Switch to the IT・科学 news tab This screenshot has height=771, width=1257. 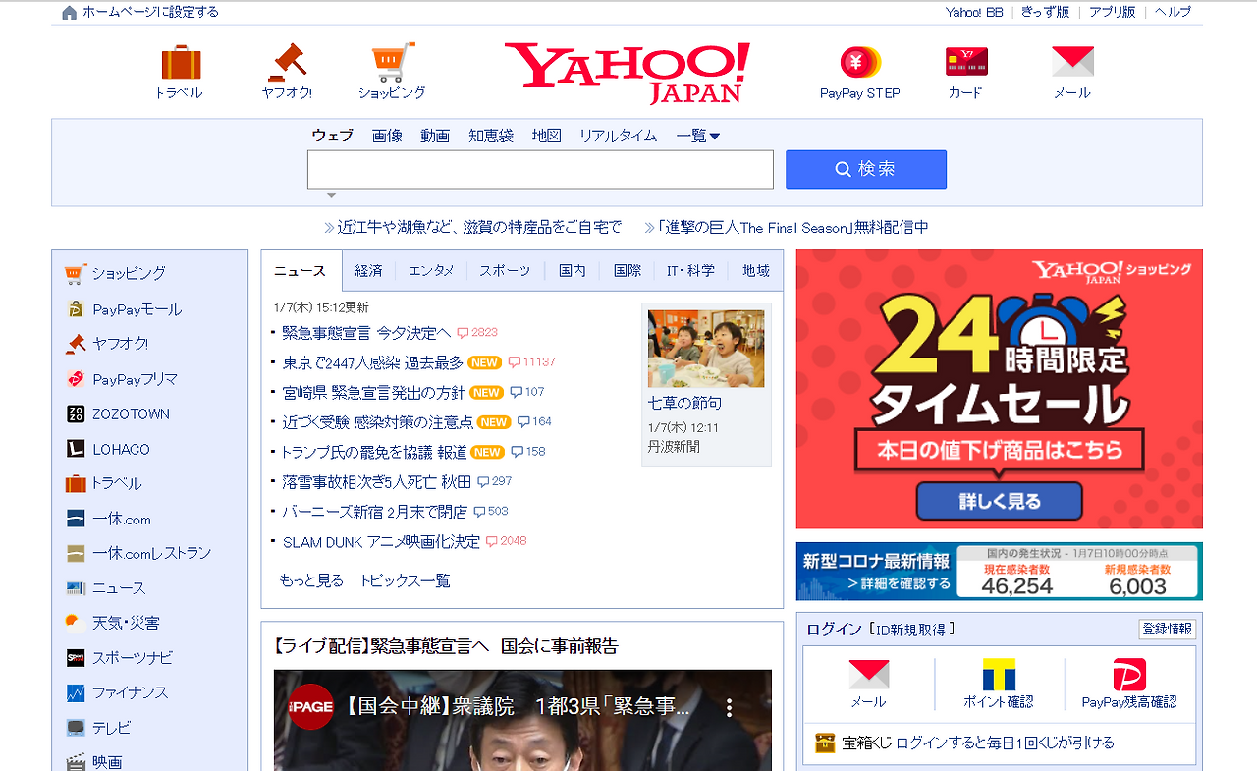click(691, 271)
